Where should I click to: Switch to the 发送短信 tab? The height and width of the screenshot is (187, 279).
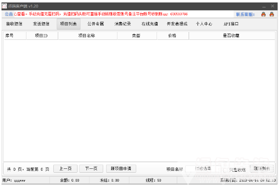(x=41, y=24)
